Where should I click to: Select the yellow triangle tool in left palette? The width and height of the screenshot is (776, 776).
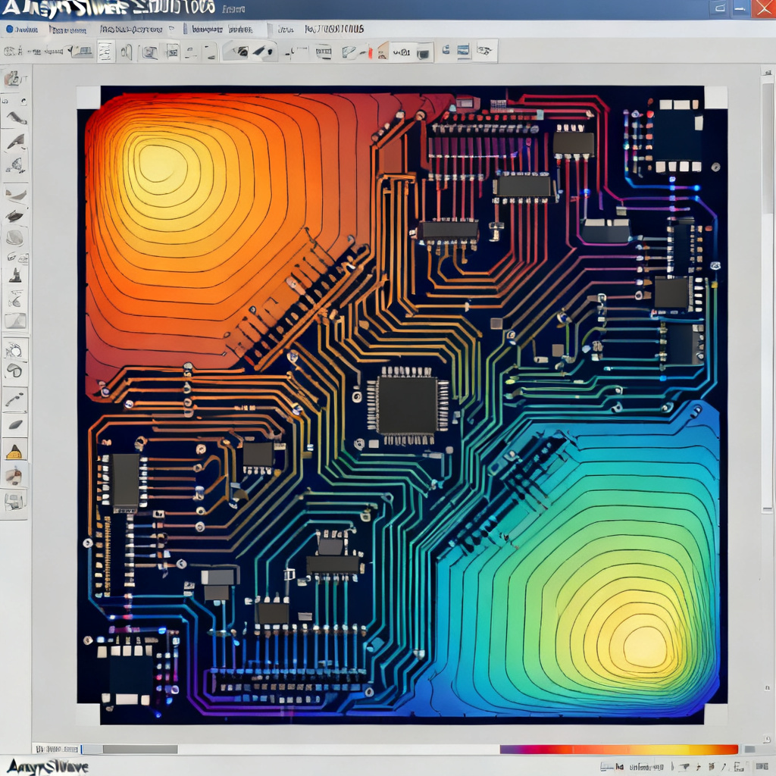[x=14, y=451]
